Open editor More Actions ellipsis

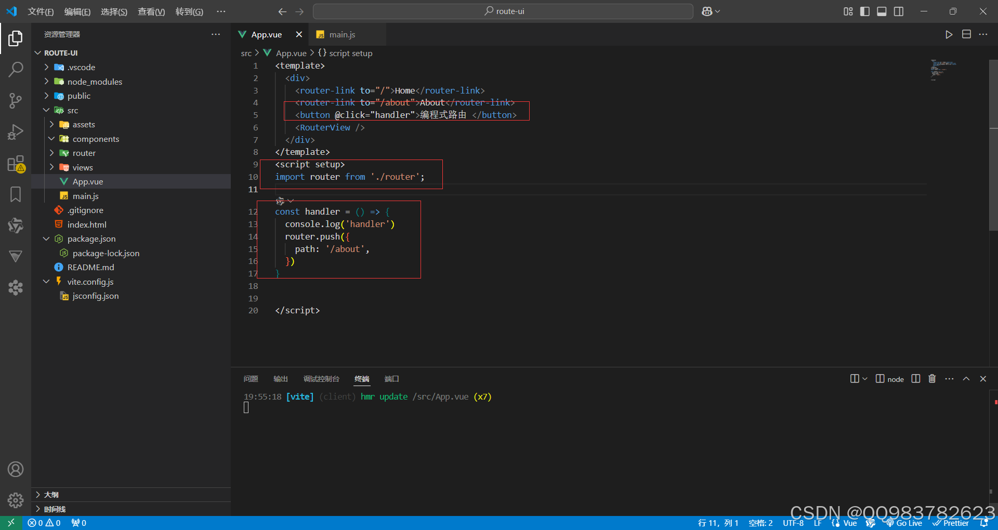(x=983, y=34)
